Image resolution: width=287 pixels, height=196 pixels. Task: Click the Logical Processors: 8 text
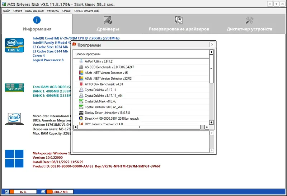click(48, 60)
